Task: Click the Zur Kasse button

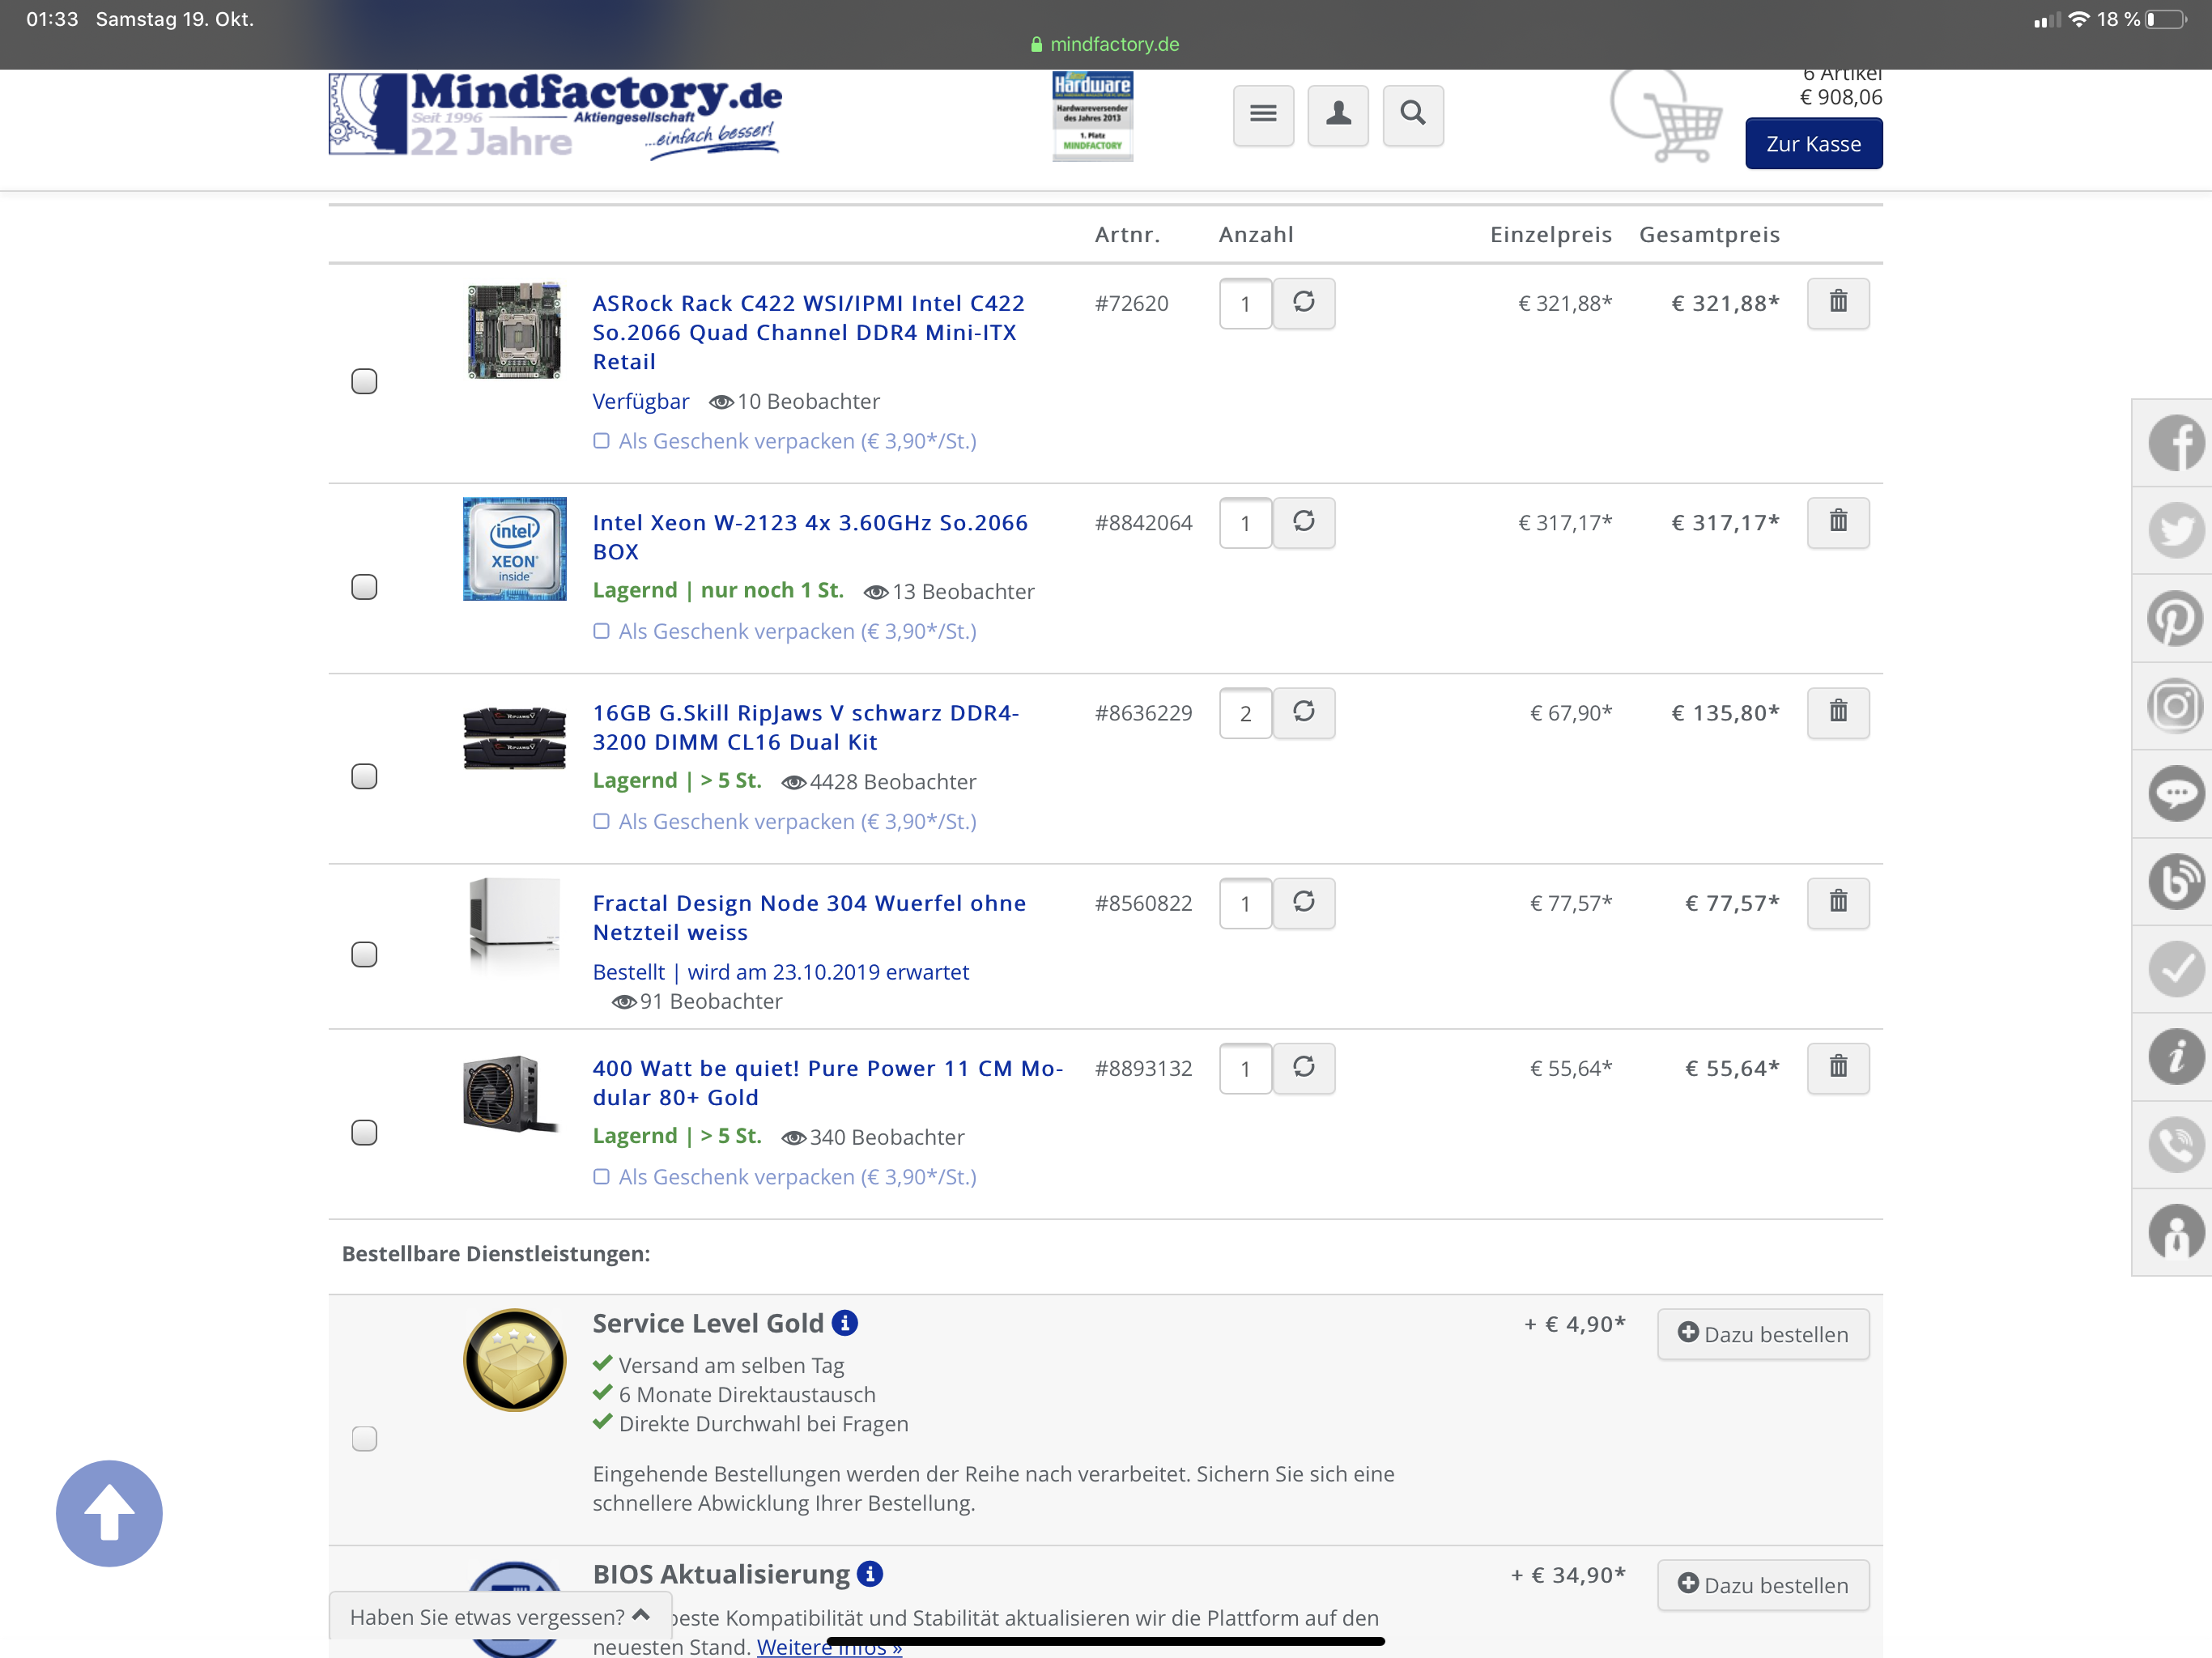Action: (1813, 144)
